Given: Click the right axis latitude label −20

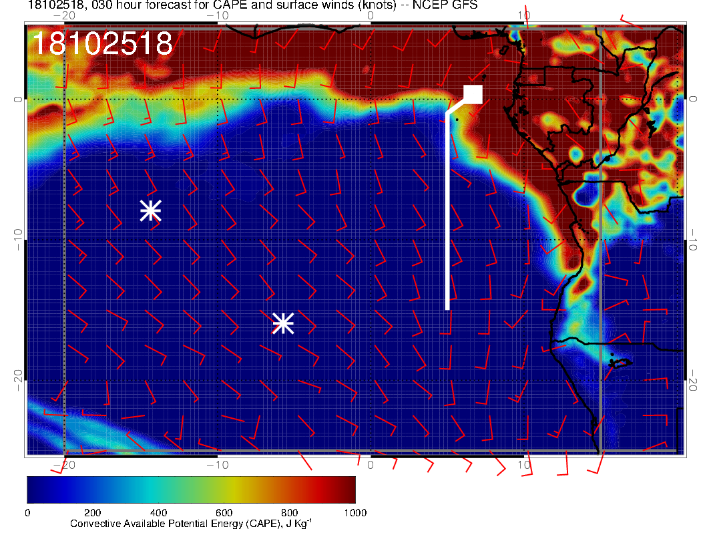Looking at the screenshot, I should pyautogui.click(x=694, y=381).
